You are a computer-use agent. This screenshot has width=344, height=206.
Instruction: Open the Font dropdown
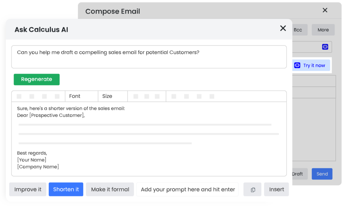tap(81, 96)
